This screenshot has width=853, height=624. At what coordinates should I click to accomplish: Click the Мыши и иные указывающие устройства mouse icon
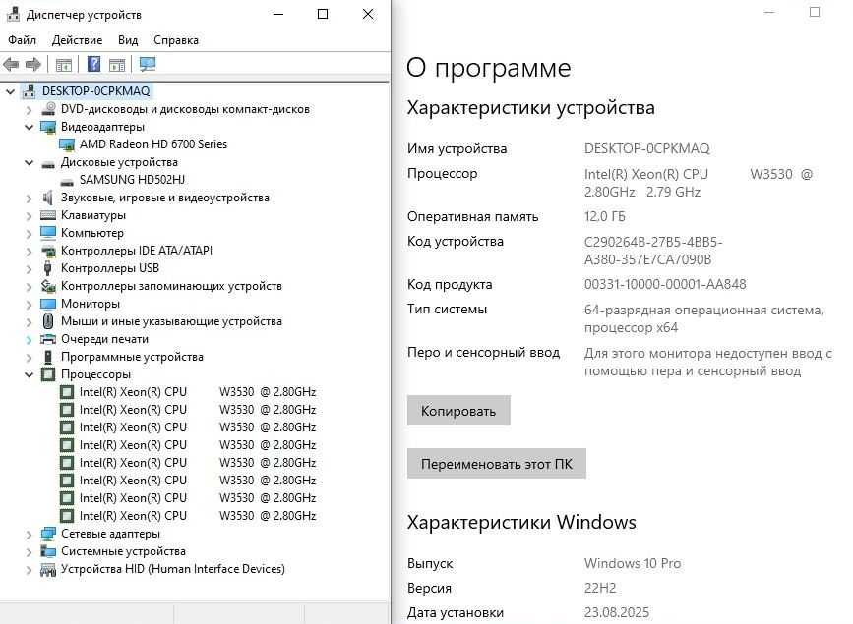click(x=48, y=321)
